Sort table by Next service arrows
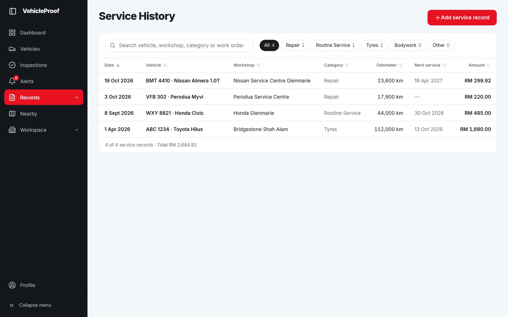The height and width of the screenshot is (317, 508). pos(444,65)
